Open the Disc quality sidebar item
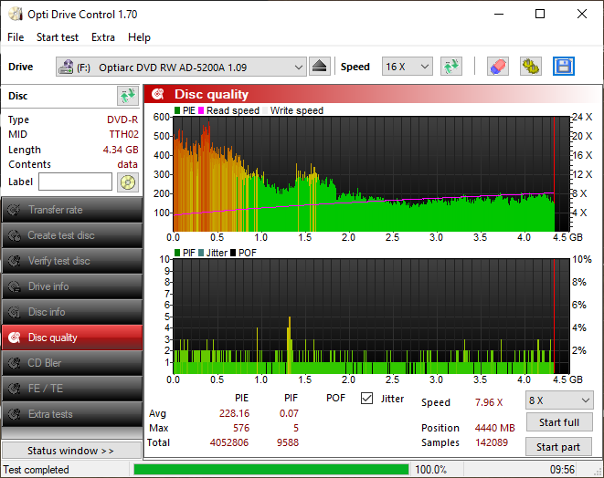The height and width of the screenshot is (478, 604). pos(71,338)
